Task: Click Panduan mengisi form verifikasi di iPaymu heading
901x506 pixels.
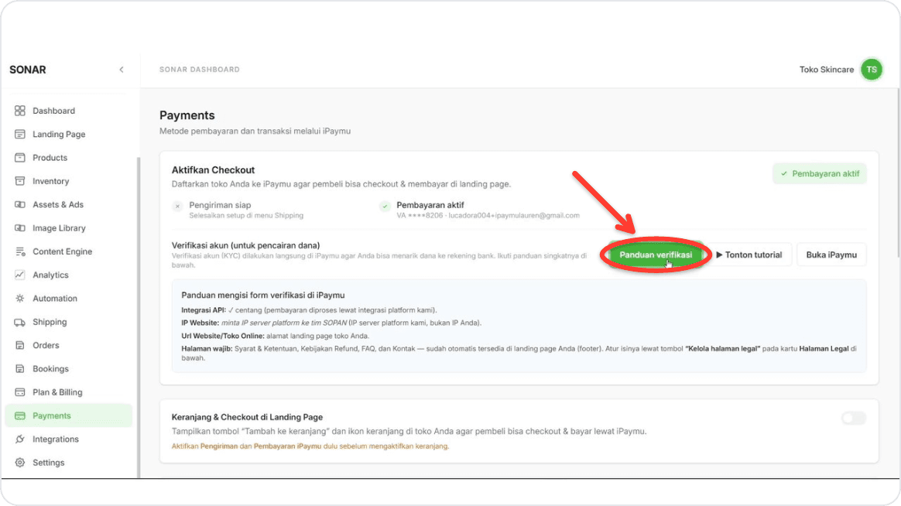Action: [x=263, y=296]
